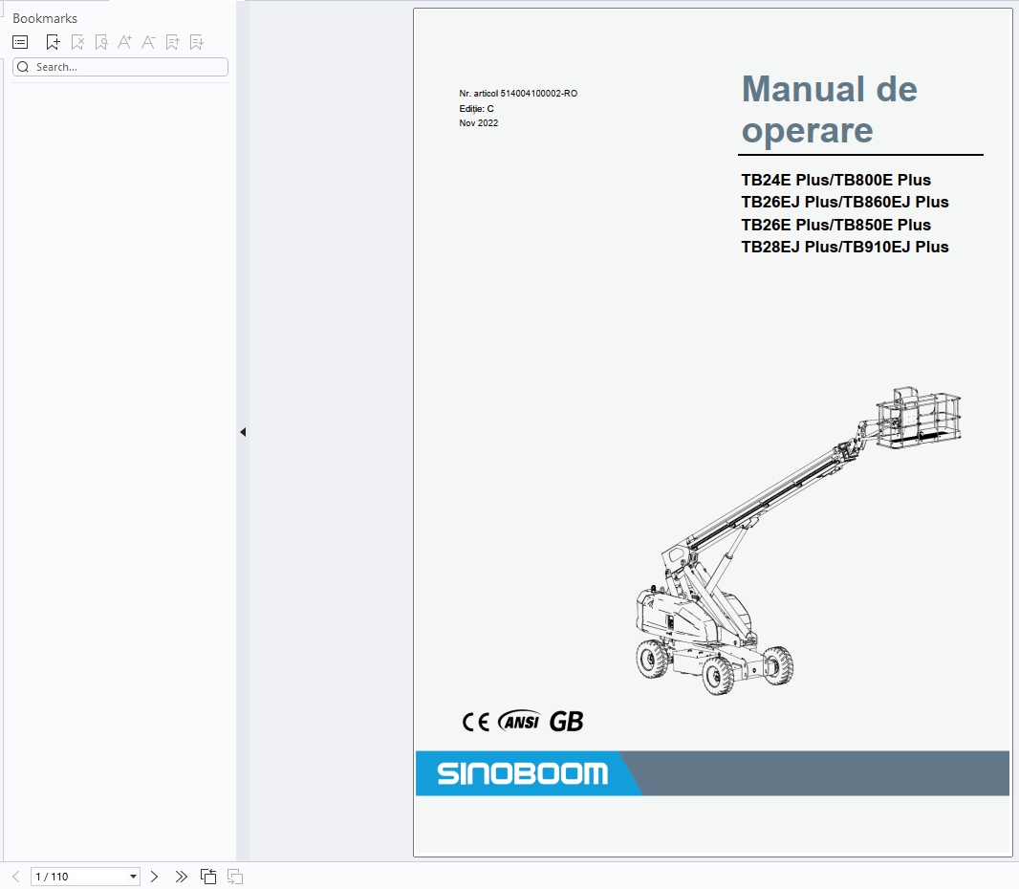This screenshot has height=889, width=1019.
Task: Switch focus to the document page tab
Action: pyautogui.click(x=712, y=430)
